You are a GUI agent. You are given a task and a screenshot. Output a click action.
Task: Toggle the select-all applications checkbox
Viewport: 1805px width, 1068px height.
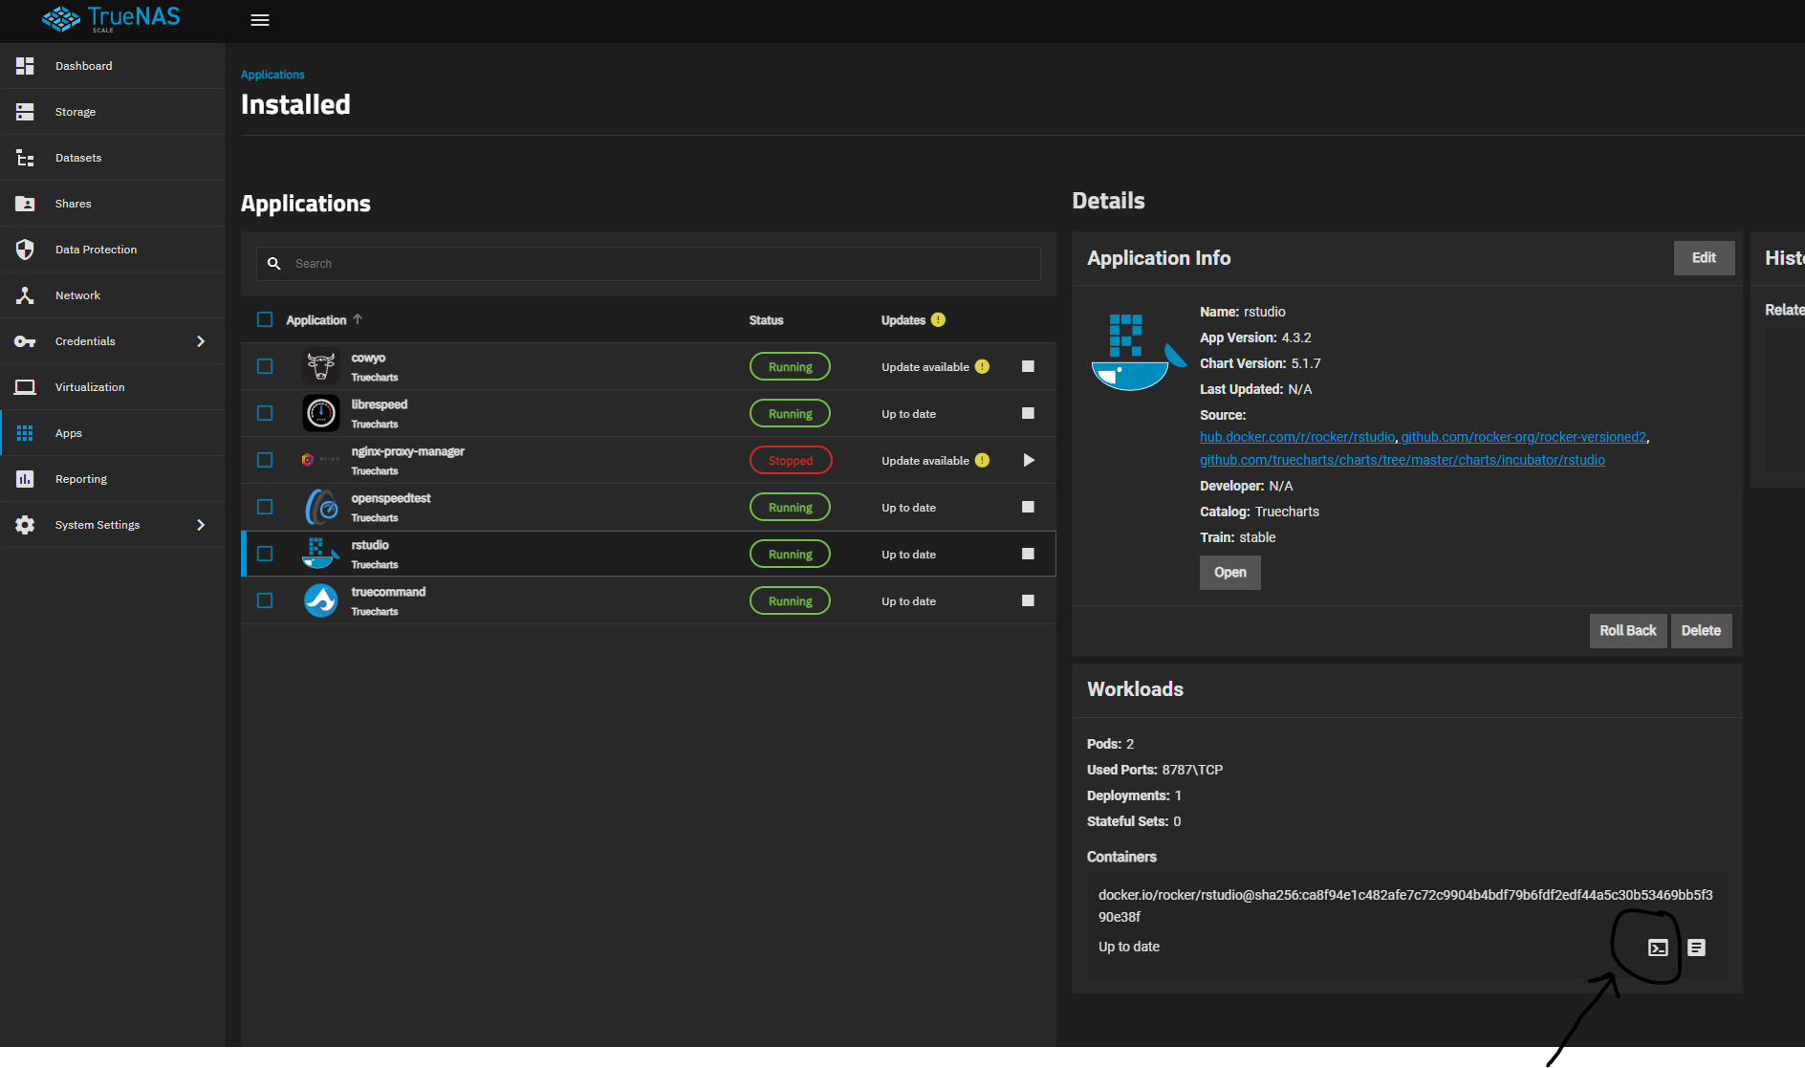265,319
